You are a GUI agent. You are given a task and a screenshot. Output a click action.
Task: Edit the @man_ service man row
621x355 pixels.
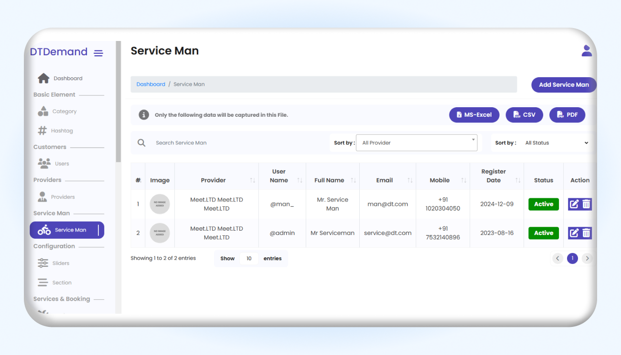[x=574, y=204]
